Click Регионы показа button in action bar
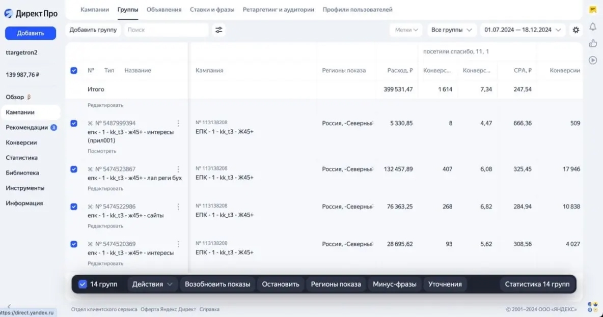603x317 pixels. pos(336,284)
